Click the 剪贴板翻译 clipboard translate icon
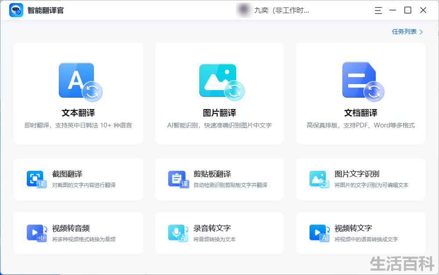Viewport: 439px width, 275px height. (178, 179)
